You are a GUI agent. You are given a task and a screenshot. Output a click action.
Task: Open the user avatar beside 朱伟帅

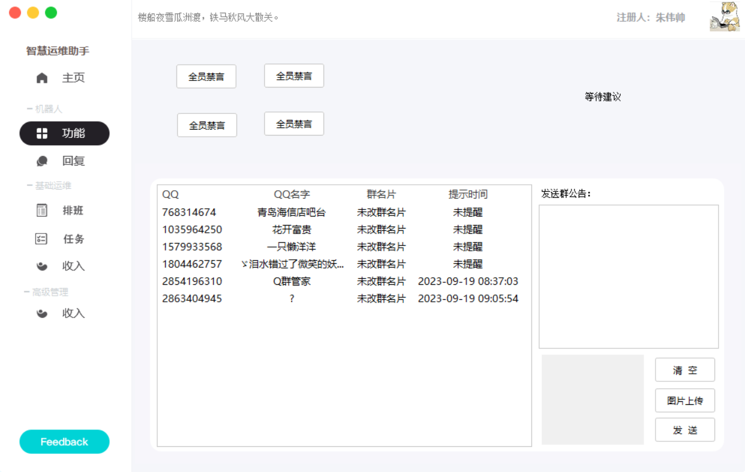coord(725,17)
